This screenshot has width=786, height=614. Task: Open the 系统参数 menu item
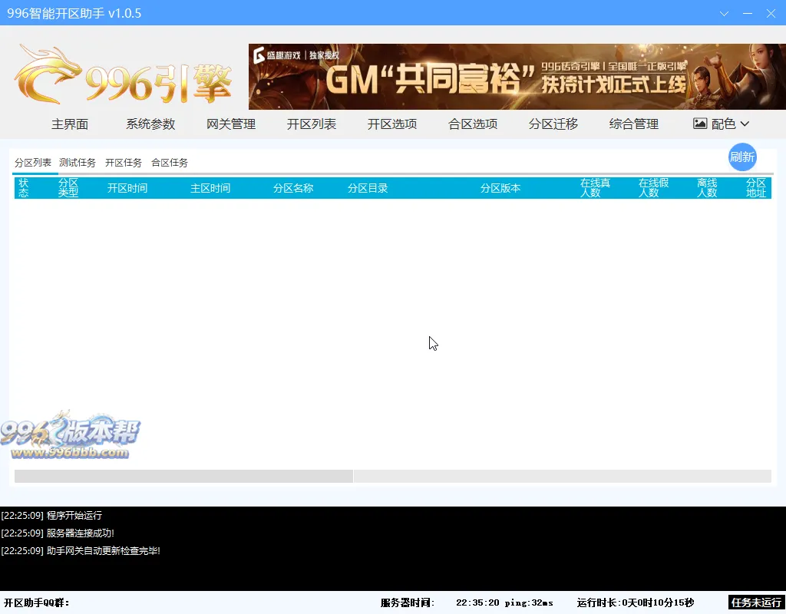(x=150, y=124)
